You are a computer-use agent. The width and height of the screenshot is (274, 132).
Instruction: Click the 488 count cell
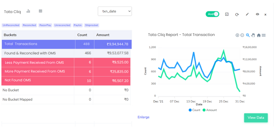(85, 44)
